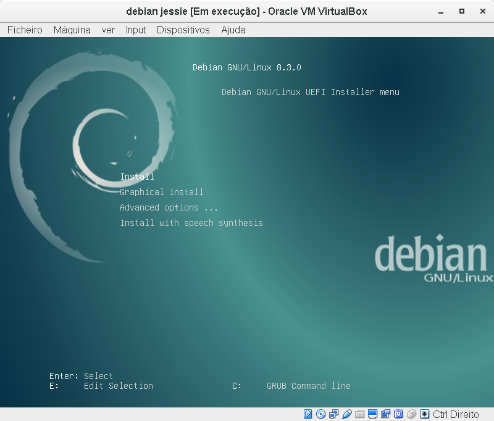Click the 'GRUB Command line' hint text
The height and width of the screenshot is (421, 494).
pos(309,386)
